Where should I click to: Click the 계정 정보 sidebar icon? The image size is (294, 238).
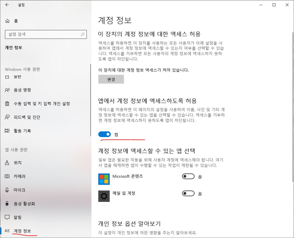coord(7,231)
